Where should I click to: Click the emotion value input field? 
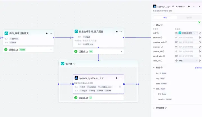pos(188,38)
